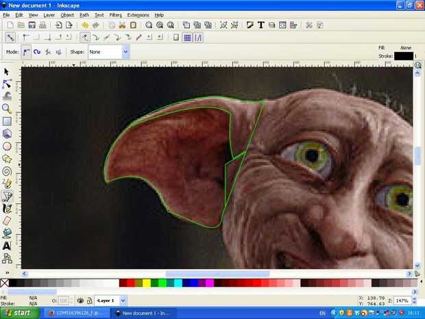Click the Redo icon
This screenshot has height=319, width=425.
coord(96,25)
